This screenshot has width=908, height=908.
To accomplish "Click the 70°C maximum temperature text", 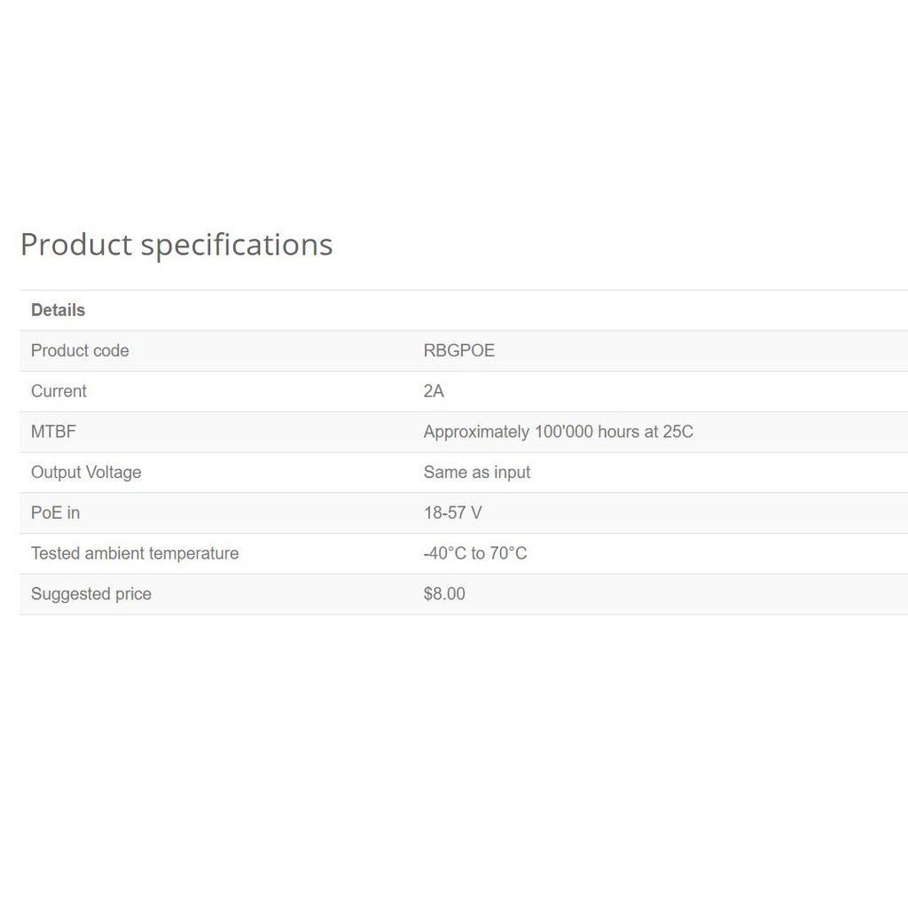I will click(x=508, y=553).
